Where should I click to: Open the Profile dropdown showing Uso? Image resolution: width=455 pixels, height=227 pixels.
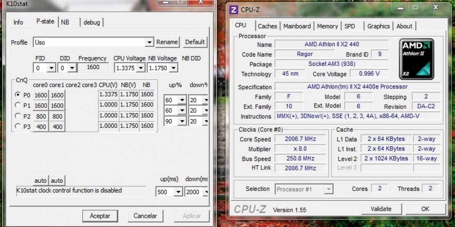coord(93,42)
